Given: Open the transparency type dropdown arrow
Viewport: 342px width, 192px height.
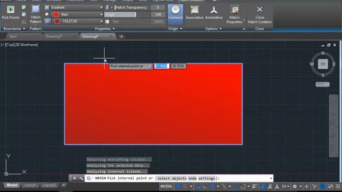Looking at the screenshot, I should pyautogui.click(x=112, y=7).
